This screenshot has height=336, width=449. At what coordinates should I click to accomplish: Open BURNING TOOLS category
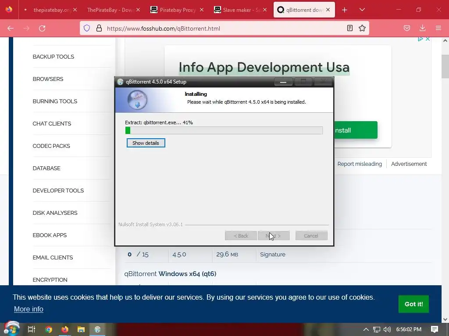coord(55,101)
